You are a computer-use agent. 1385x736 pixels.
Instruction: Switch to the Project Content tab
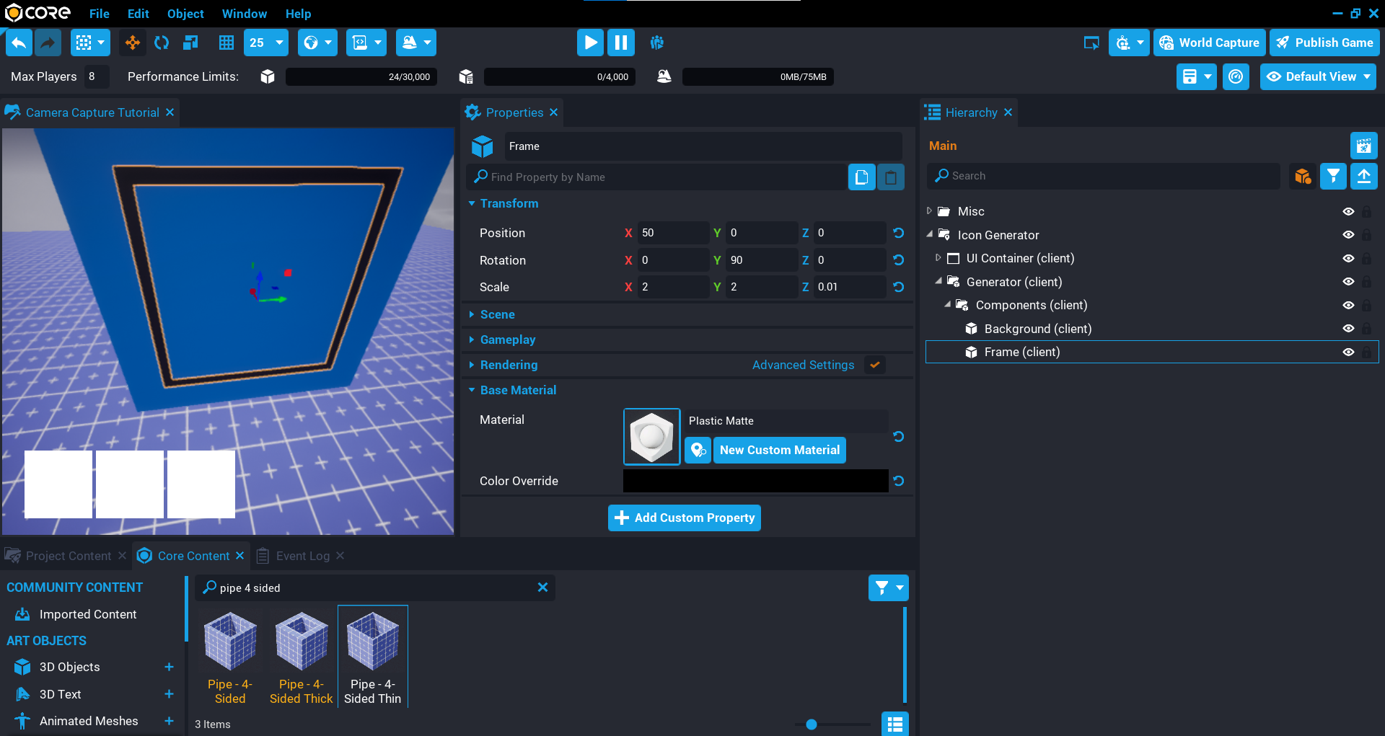[x=68, y=556]
